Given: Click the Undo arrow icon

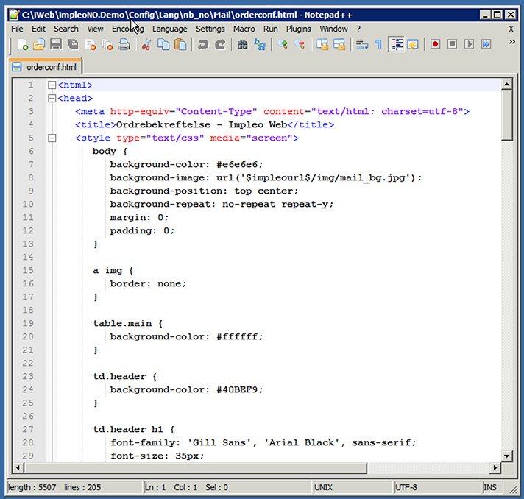Looking at the screenshot, I should [x=202, y=45].
